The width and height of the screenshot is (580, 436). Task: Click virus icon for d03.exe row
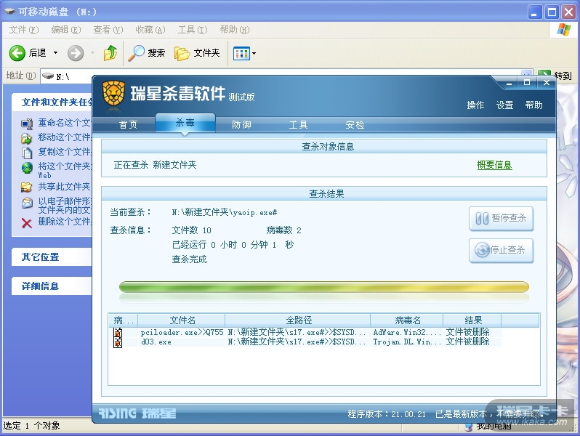click(118, 342)
